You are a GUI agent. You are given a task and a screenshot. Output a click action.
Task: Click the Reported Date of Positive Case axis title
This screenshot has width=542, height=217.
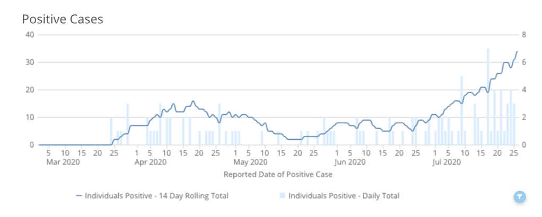(278, 174)
